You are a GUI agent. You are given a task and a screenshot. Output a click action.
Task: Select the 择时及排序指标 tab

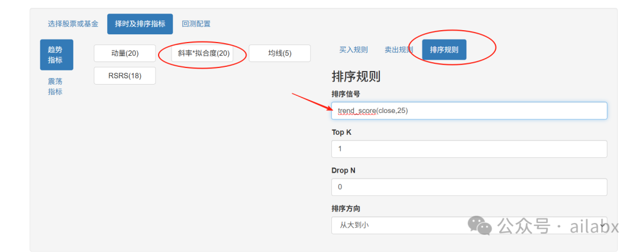pos(140,24)
